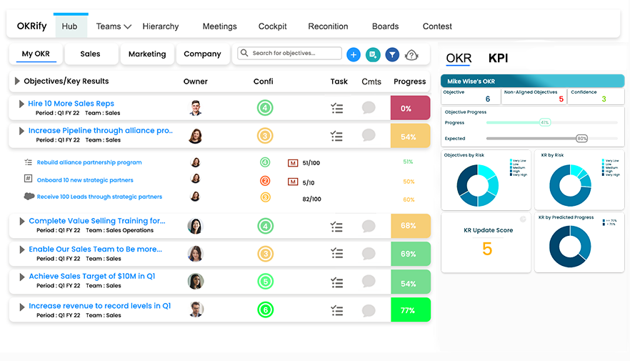
Task: Open the Rebuild alliance partnership program link
Action: (x=89, y=163)
